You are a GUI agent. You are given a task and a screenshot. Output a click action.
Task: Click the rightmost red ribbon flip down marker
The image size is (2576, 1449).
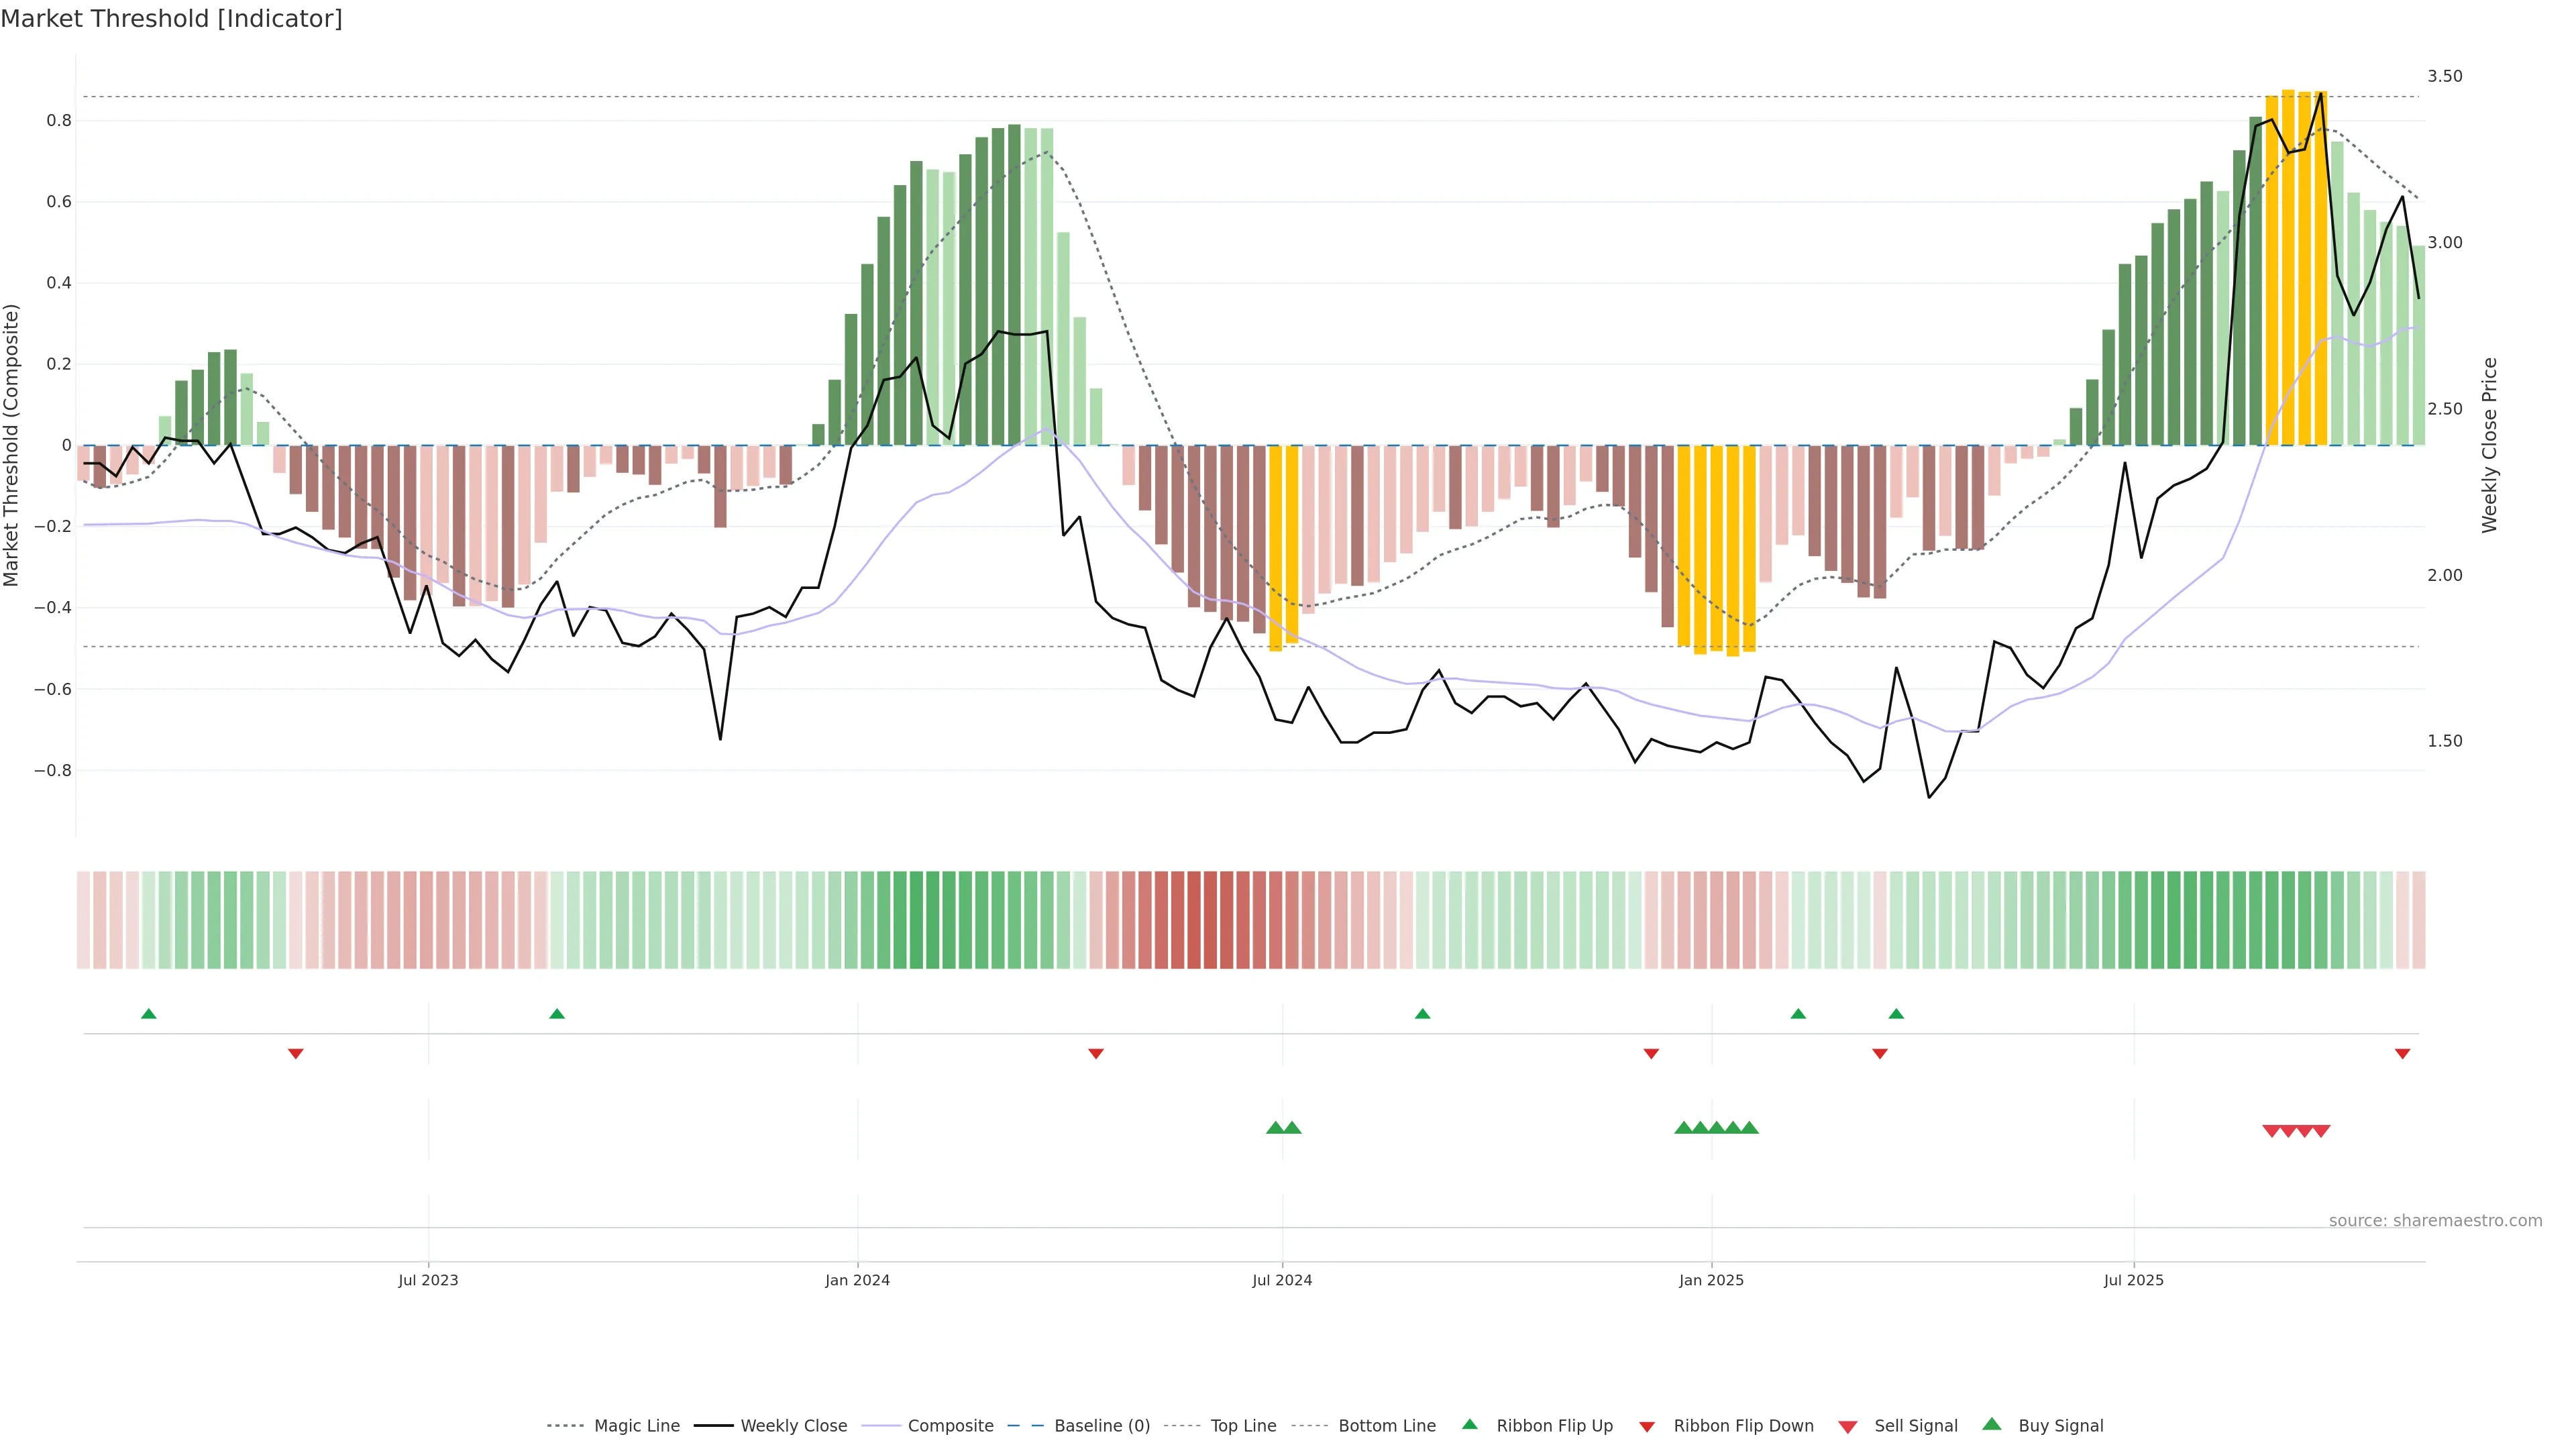(2402, 1053)
